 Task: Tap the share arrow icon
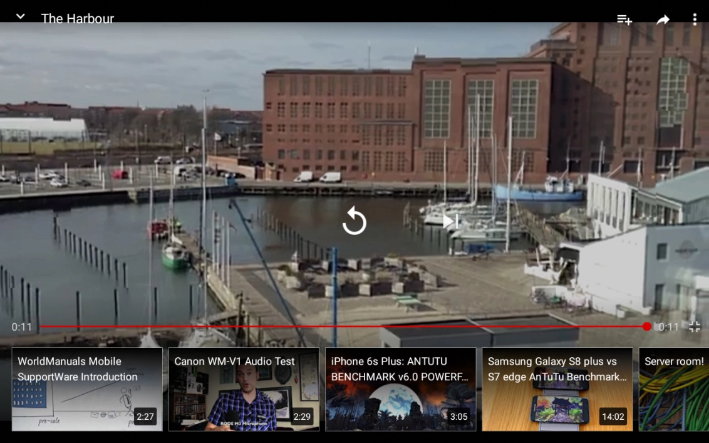click(x=663, y=19)
